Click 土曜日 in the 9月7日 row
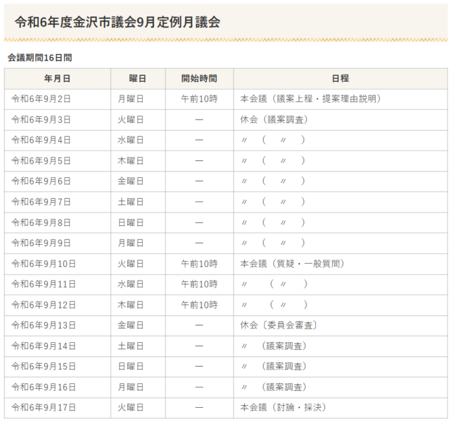453x426 pixels. [x=138, y=202]
